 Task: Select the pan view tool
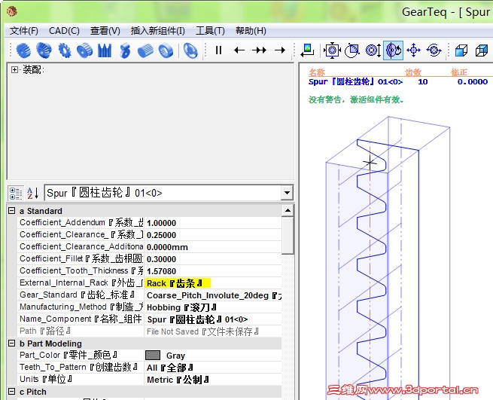click(x=413, y=50)
